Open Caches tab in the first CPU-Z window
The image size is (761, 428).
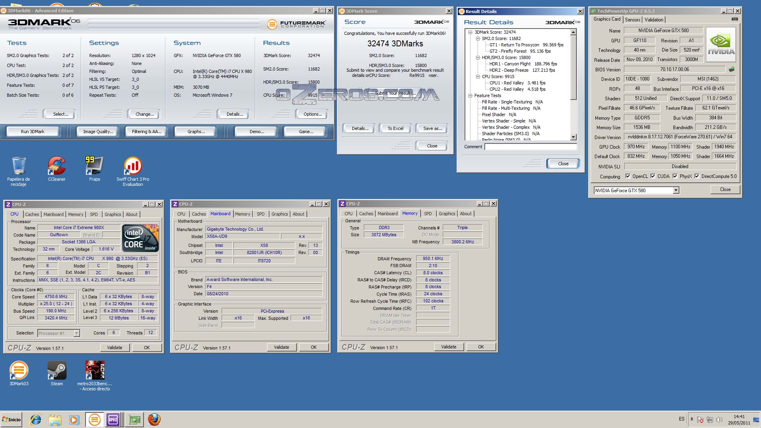(32, 214)
